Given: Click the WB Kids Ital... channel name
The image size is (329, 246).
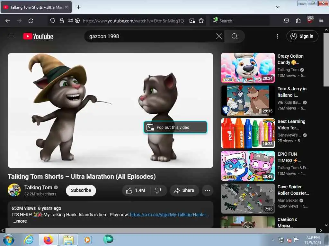Looking at the screenshot, I should pos(289,102).
